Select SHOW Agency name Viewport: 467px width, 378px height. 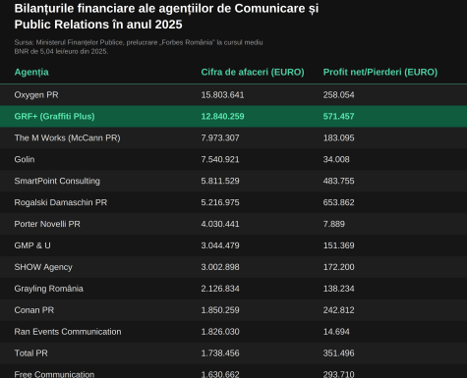pos(43,267)
